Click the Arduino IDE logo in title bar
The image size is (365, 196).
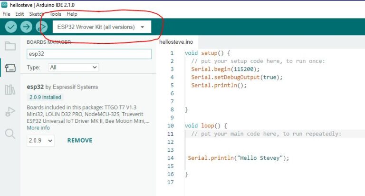4,5
